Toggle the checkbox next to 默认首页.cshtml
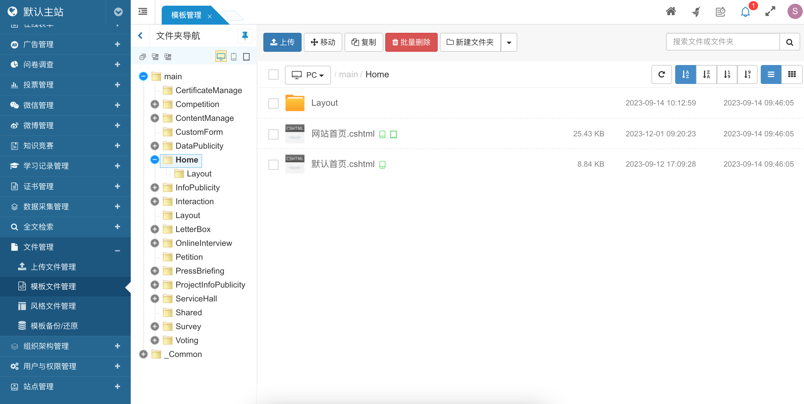Screen dimensions: 804x404 tap(273, 164)
